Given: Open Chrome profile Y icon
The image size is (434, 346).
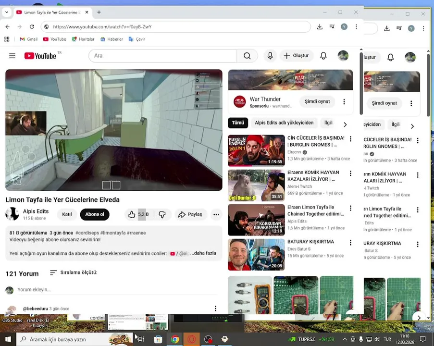Looking at the screenshot, I should [x=344, y=27].
